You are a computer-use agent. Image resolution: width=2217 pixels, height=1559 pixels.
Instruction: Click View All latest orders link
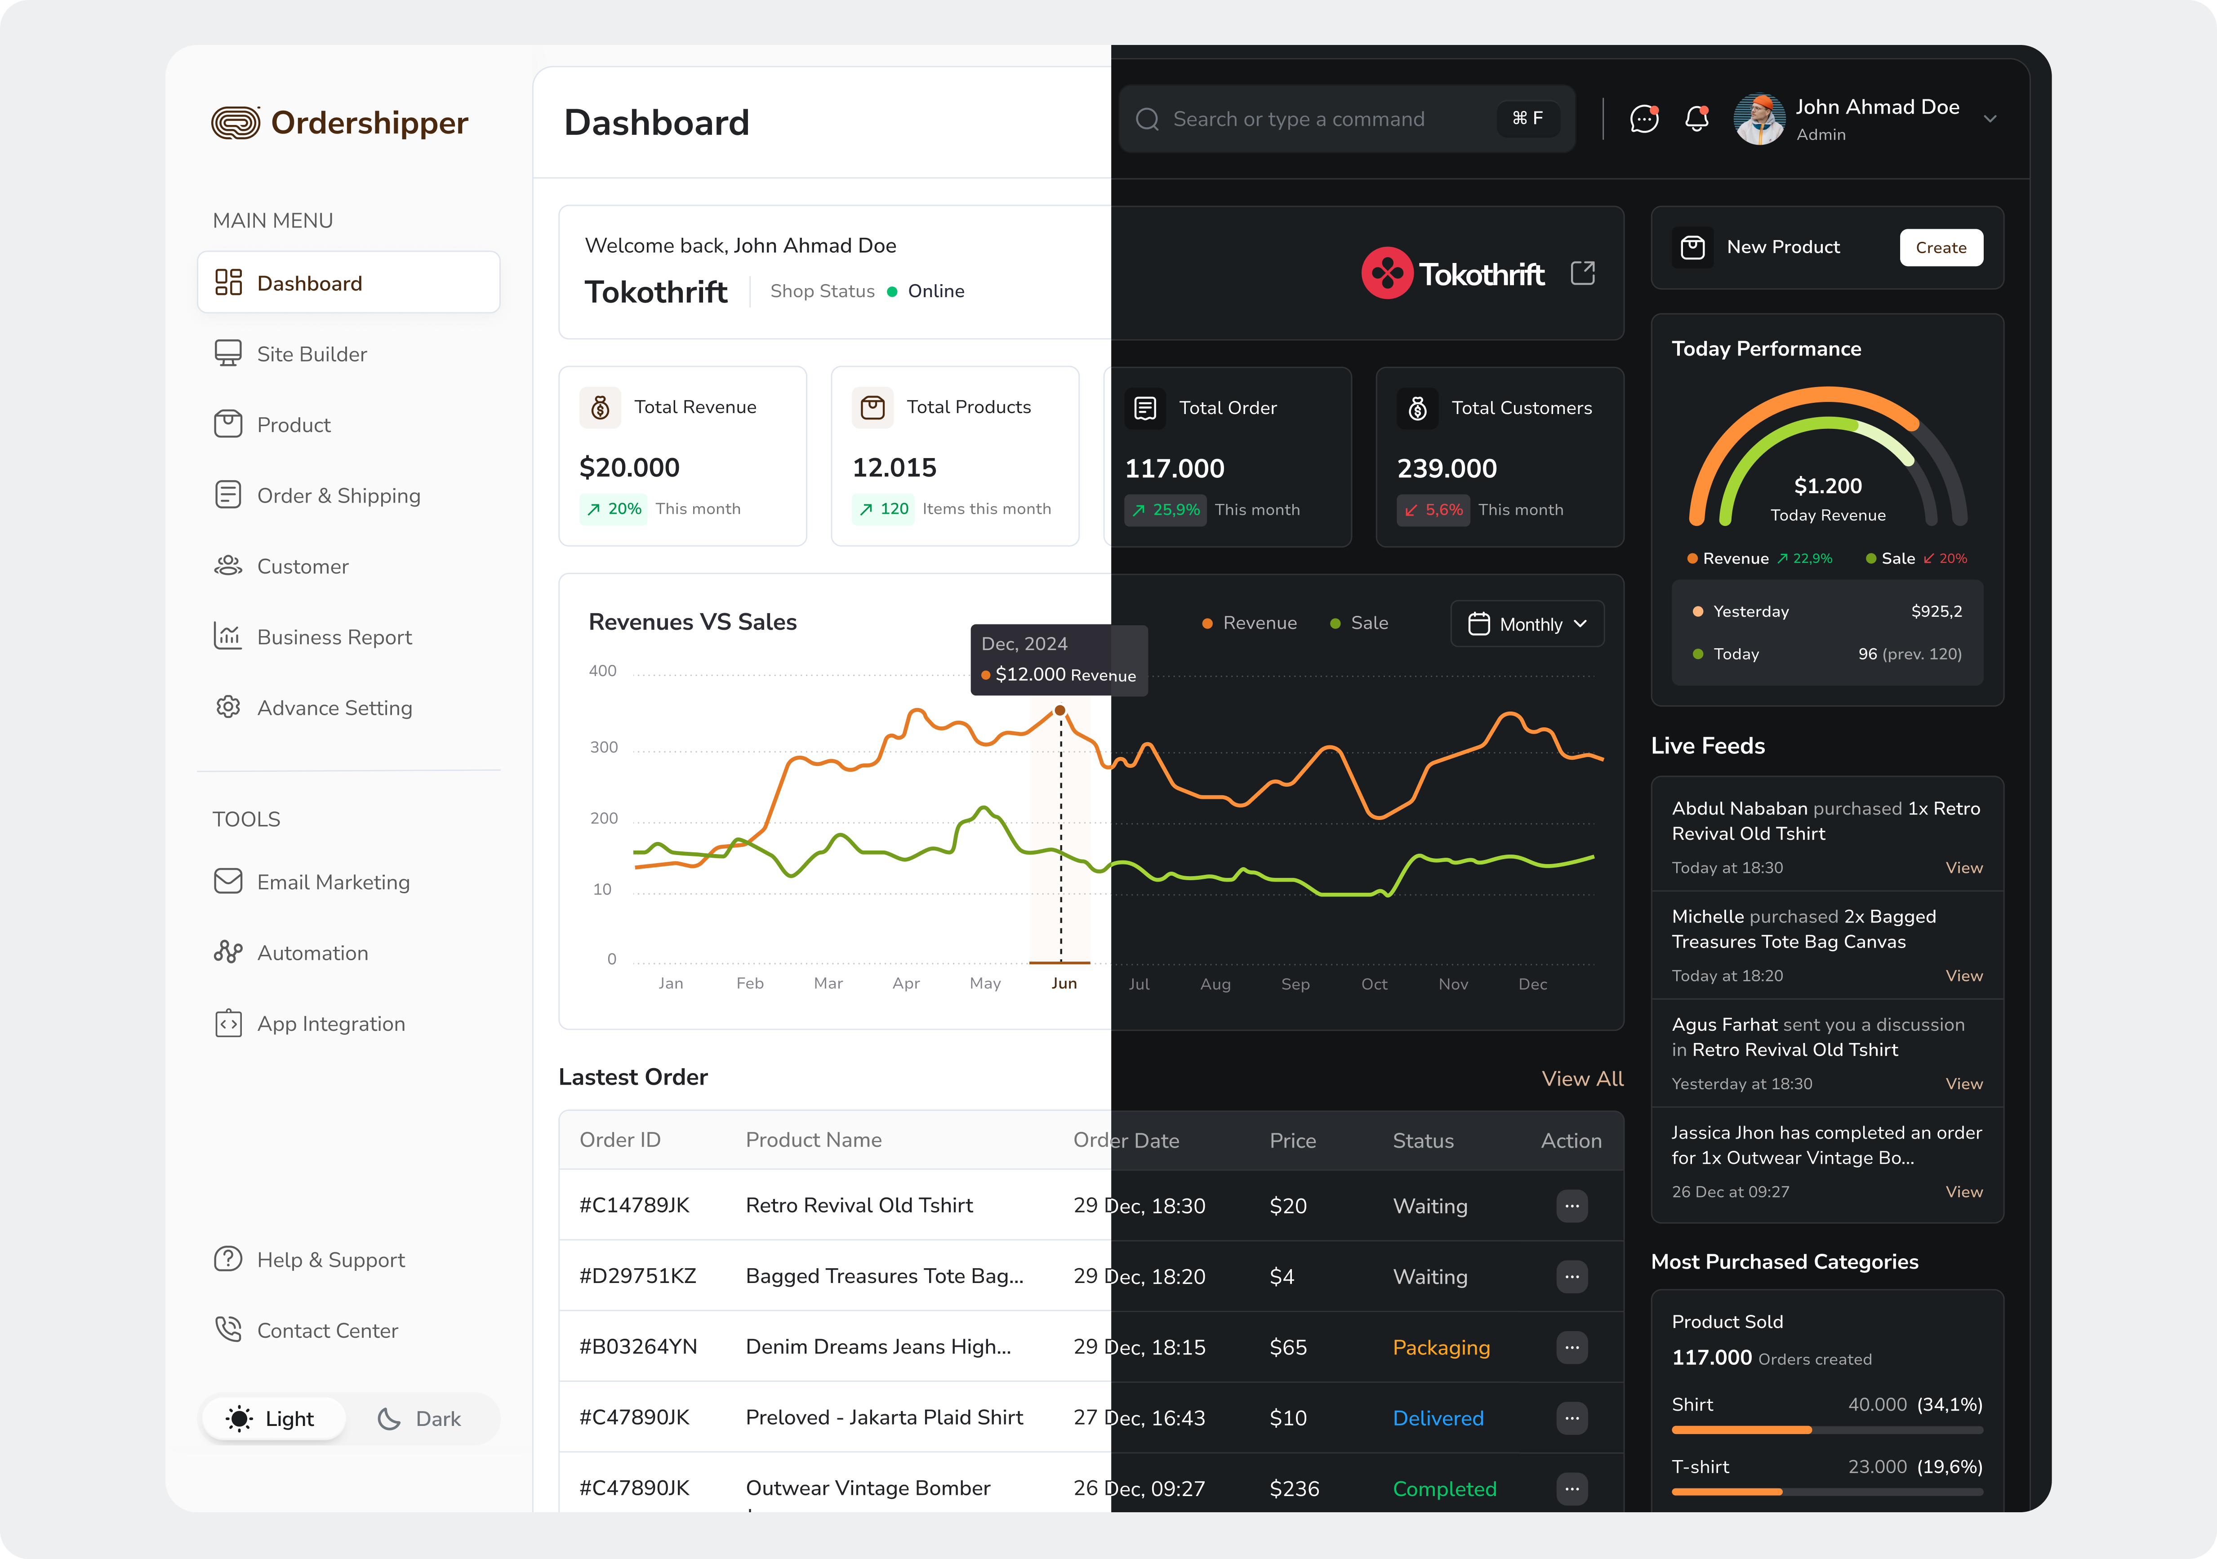[x=1582, y=1078]
